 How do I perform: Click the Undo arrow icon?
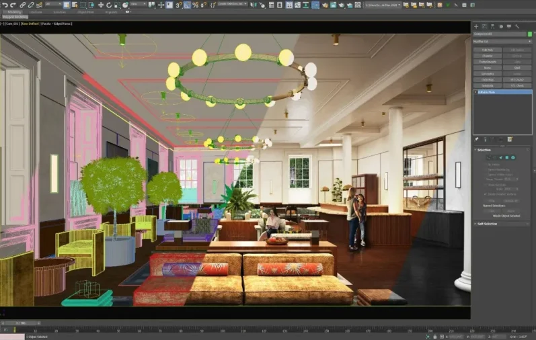point(4,5)
